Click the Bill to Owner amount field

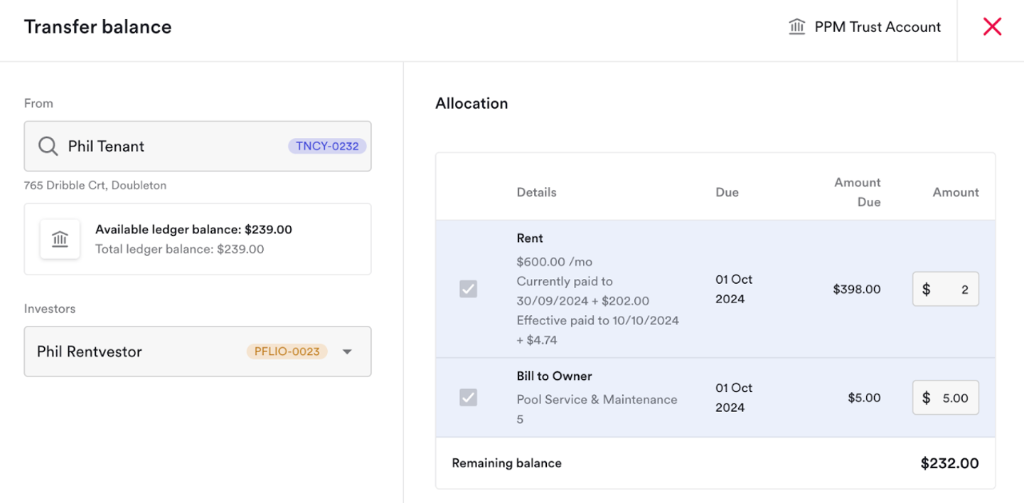946,398
